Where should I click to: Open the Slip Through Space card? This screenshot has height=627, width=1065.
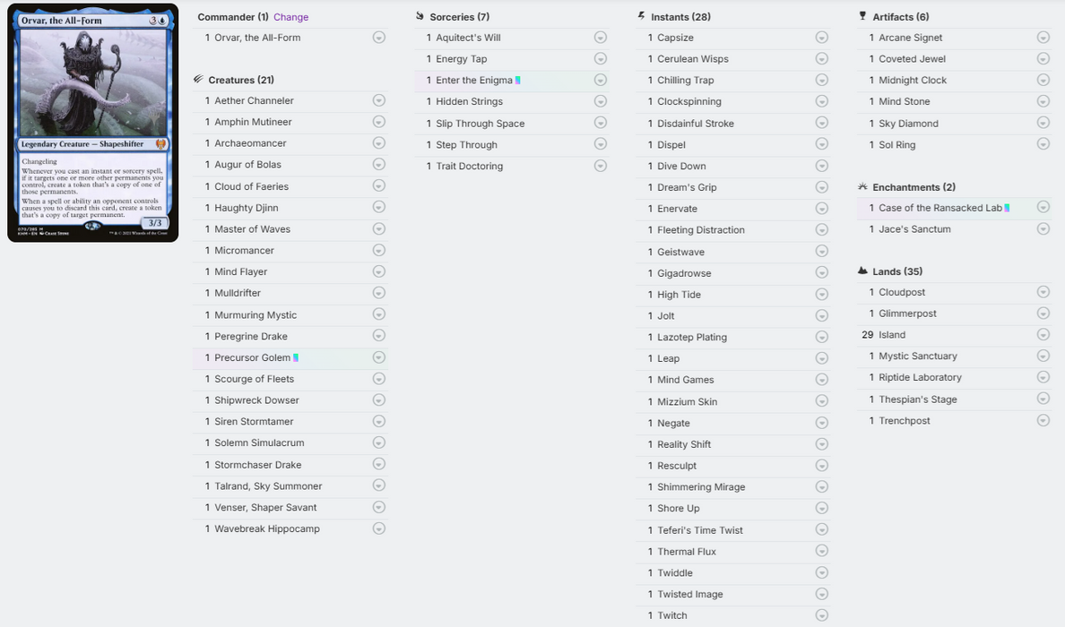[x=481, y=124]
